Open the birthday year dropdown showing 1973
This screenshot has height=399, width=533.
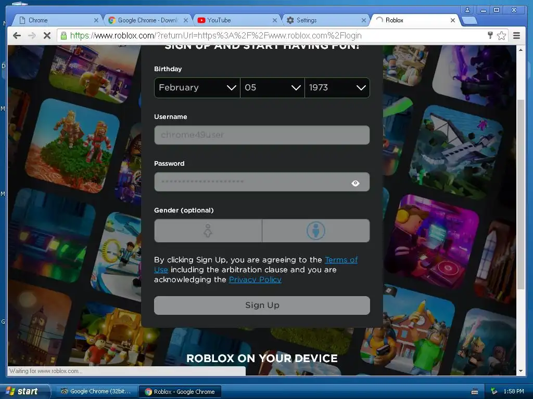[x=337, y=87]
